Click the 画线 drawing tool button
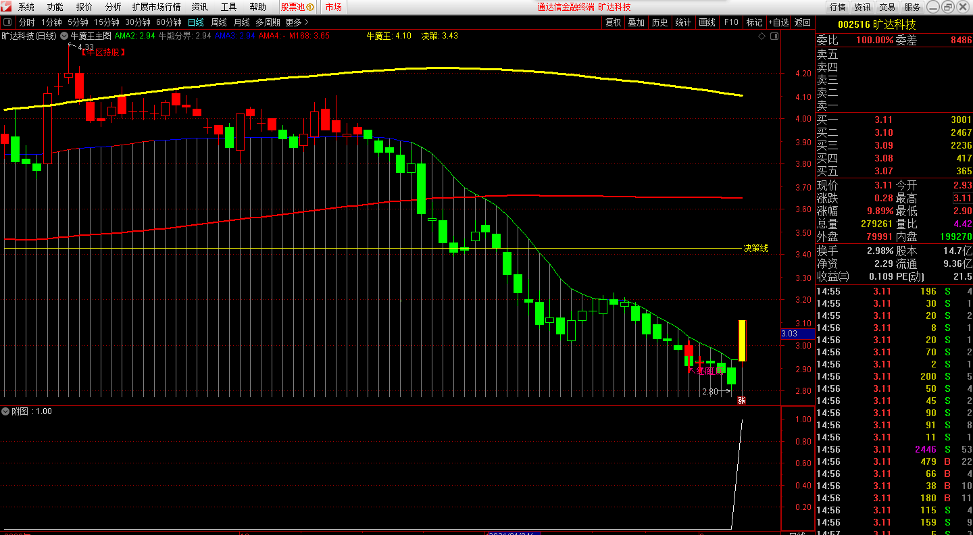The width and height of the screenshot is (973, 535). click(707, 22)
